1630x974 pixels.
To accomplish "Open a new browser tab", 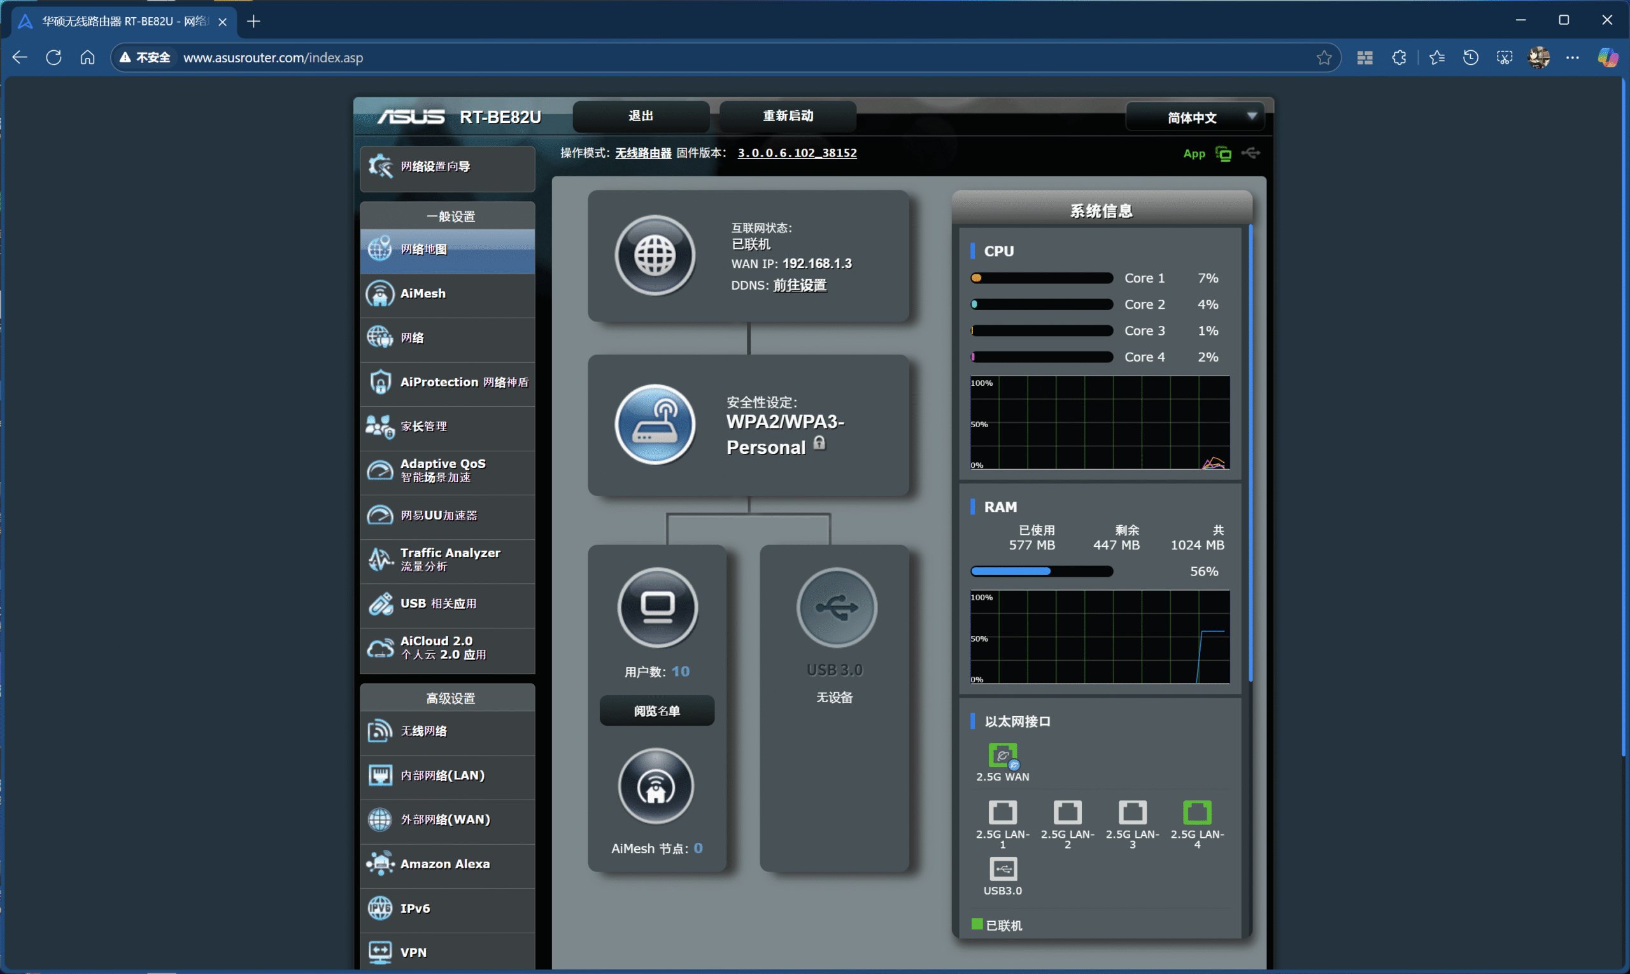I will tap(253, 22).
